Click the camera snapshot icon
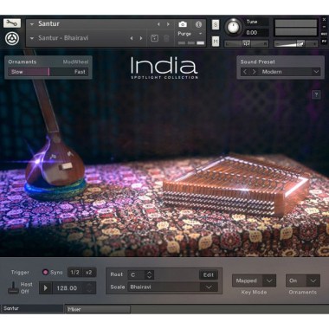The height and width of the screenshot is (329, 329). [x=183, y=24]
